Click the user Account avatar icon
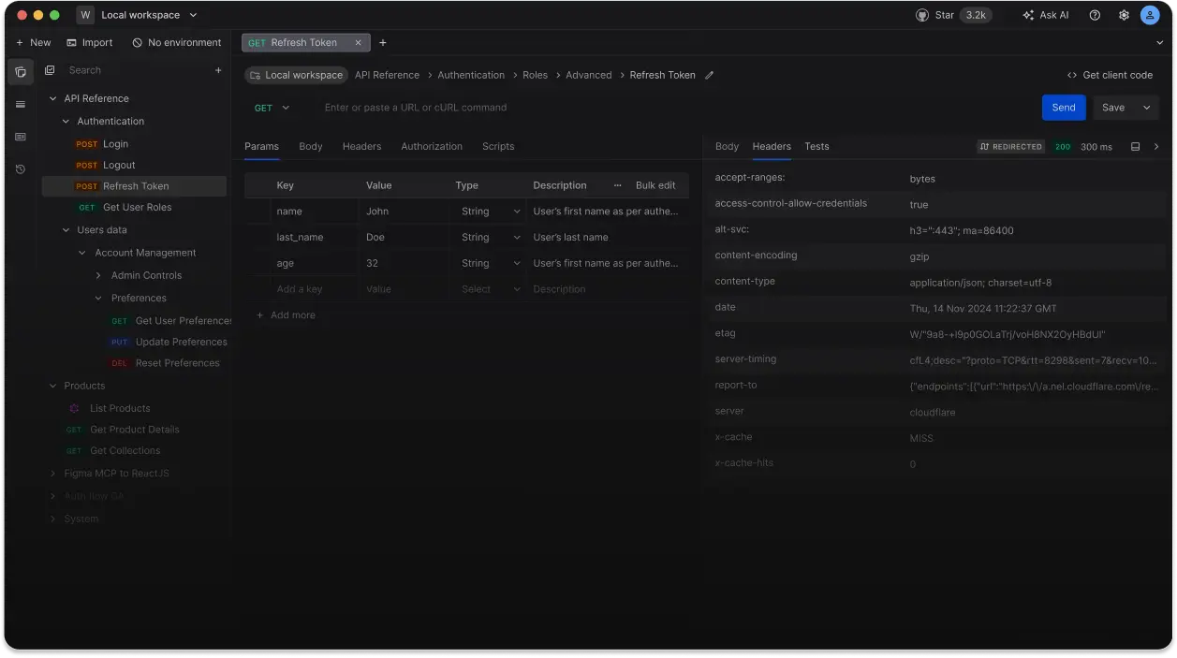 click(1151, 15)
